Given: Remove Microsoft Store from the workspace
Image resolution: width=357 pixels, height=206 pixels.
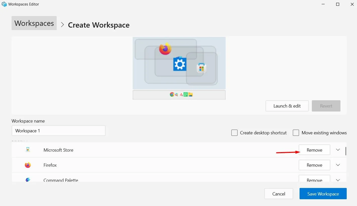Looking at the screenshot, I should [314, 150].
